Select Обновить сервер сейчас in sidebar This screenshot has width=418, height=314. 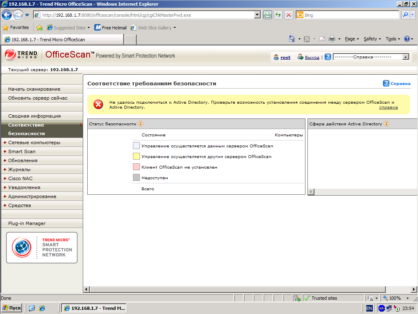(x=42, y=98)
